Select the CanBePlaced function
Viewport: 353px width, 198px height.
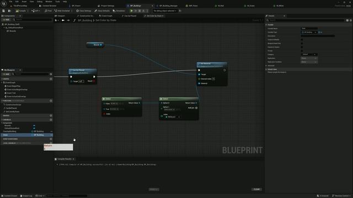tap(10, 108)
